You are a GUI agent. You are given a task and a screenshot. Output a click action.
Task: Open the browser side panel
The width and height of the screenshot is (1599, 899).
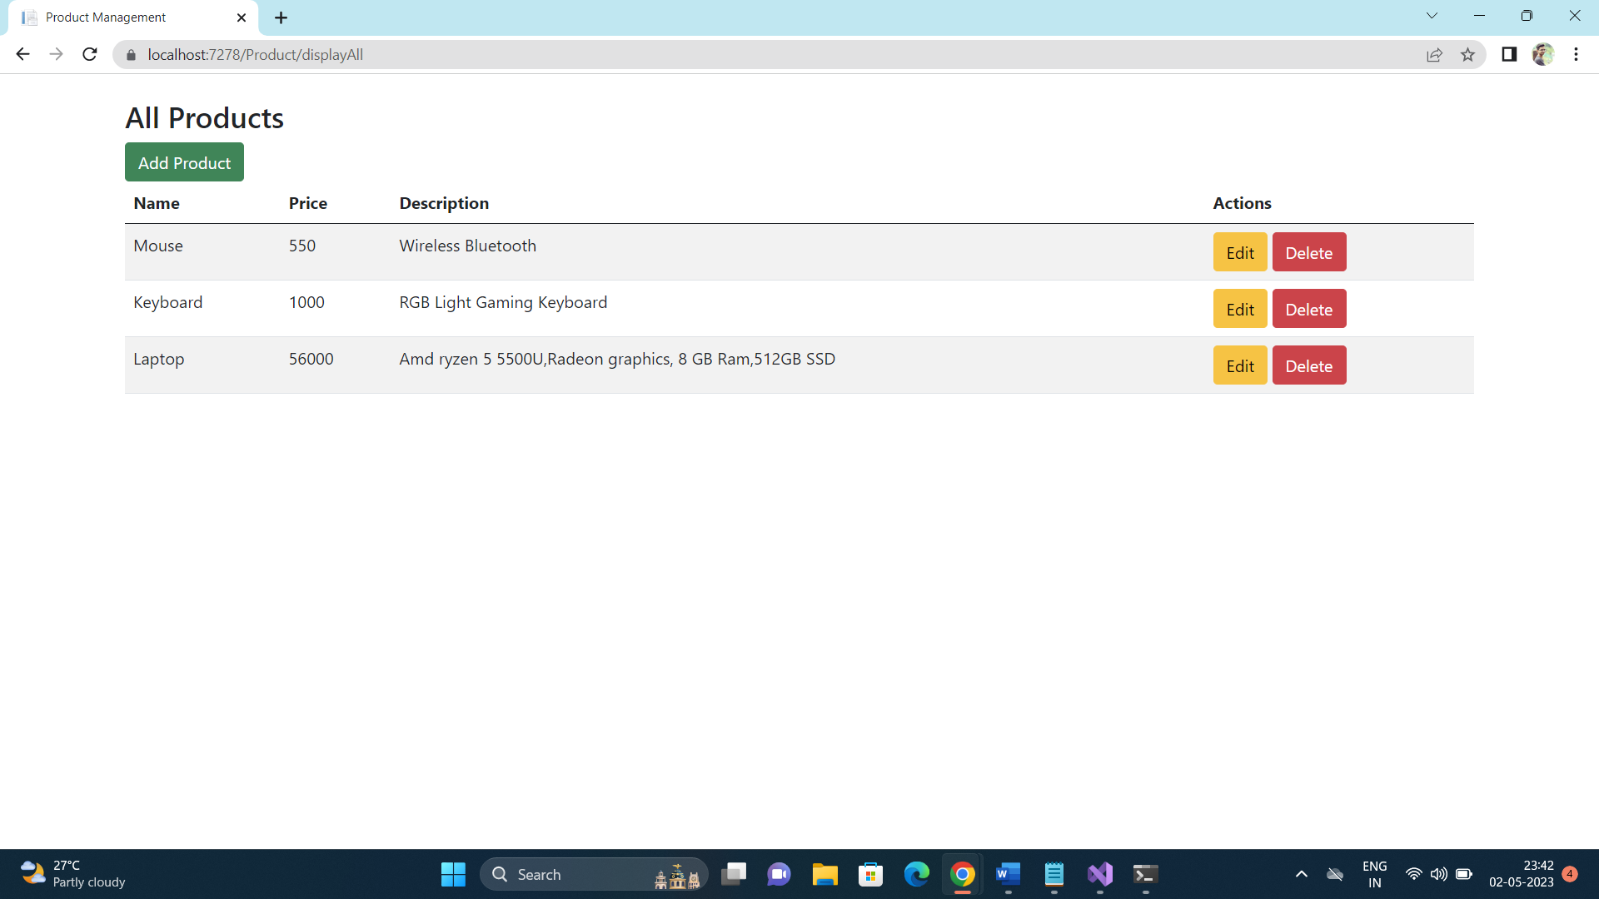[x=1509, y=54]
